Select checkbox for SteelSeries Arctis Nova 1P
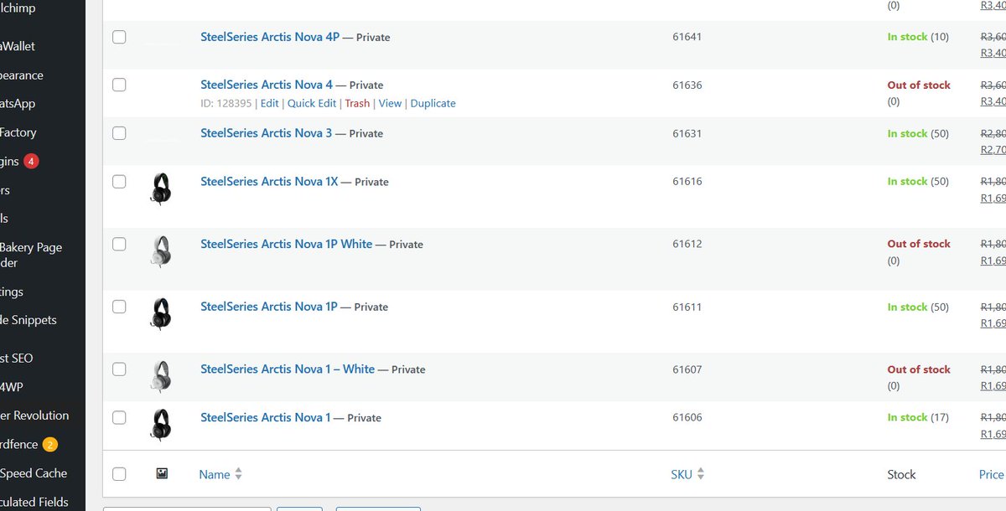This screenshot has height=511, width=1006. point(119,307)
